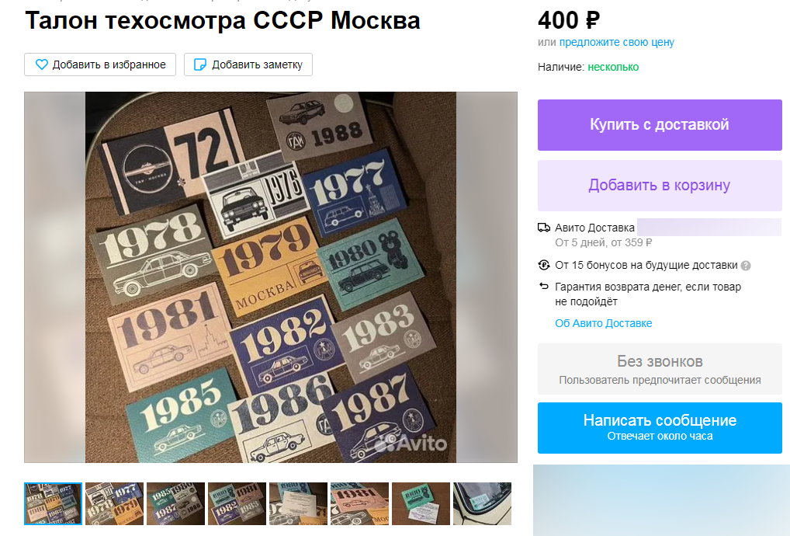This screenshot has height=536, width=790.
Task: Select the last thumbnail showing a white car
Action: click(x=482, y=503)
